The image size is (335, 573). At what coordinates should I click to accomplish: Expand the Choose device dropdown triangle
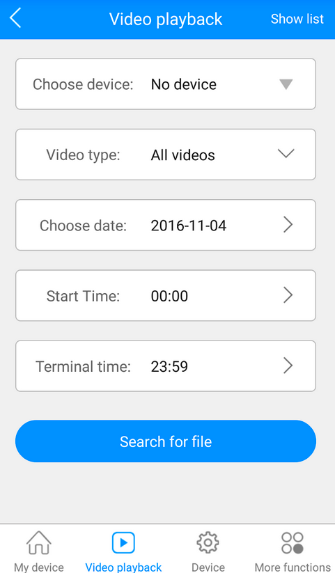pyautogui.click(x=286, y=84)
